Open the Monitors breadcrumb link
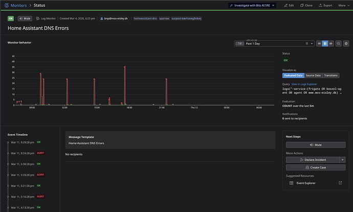This screenshot has height=212, width=353. tap(19, 5)
